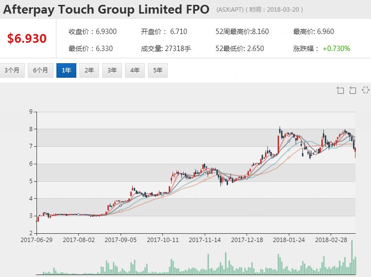Click the January 2018 peak candlestick near 8
This screenshot has width=371, height=277.
pos(280,131)
